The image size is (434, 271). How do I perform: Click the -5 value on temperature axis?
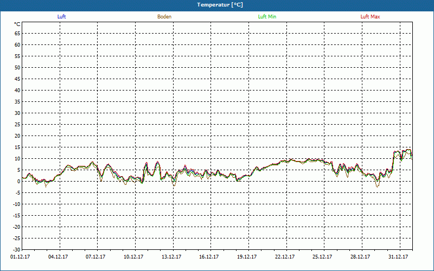(x=17, y=193)
